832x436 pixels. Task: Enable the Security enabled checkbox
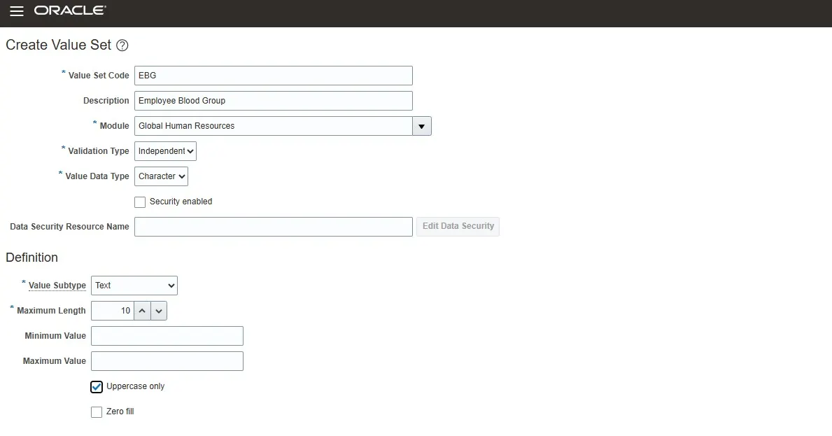[140, 202]
